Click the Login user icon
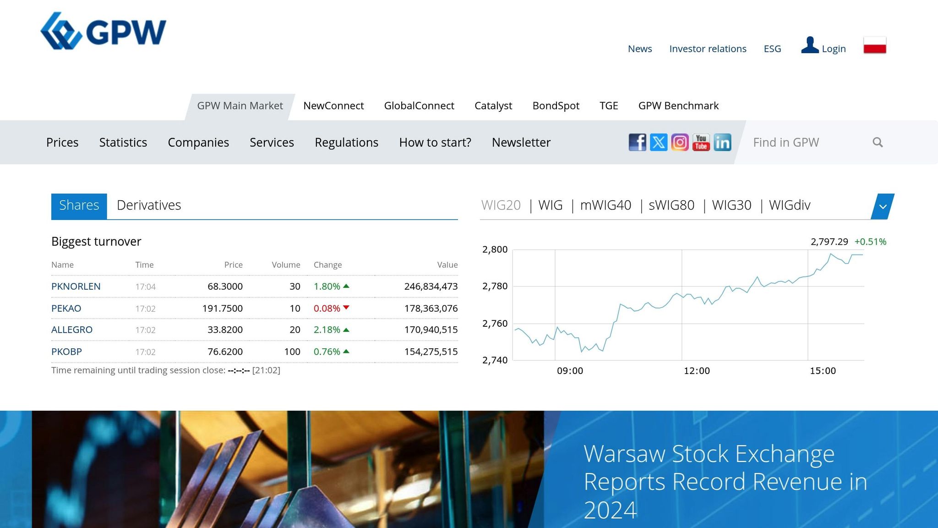The width and height of the screenshot is (938, 528). tap(810, 45)
